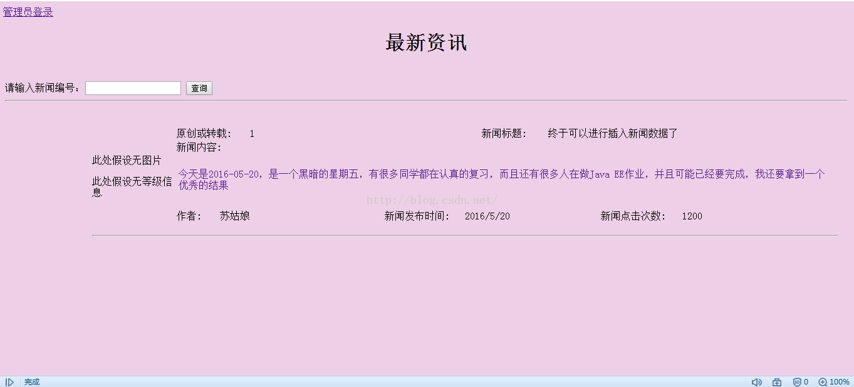Click the 此处假设无等级信息 placeholder text

point(132,186)
